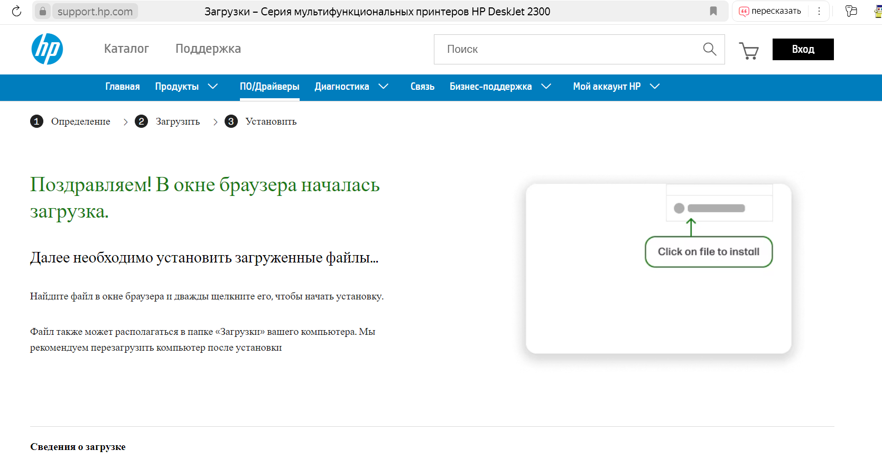This screenshot has width=882, height=469.
Task: Click the browser page title text
Action: pyautogui.click(x=377, y=11)
